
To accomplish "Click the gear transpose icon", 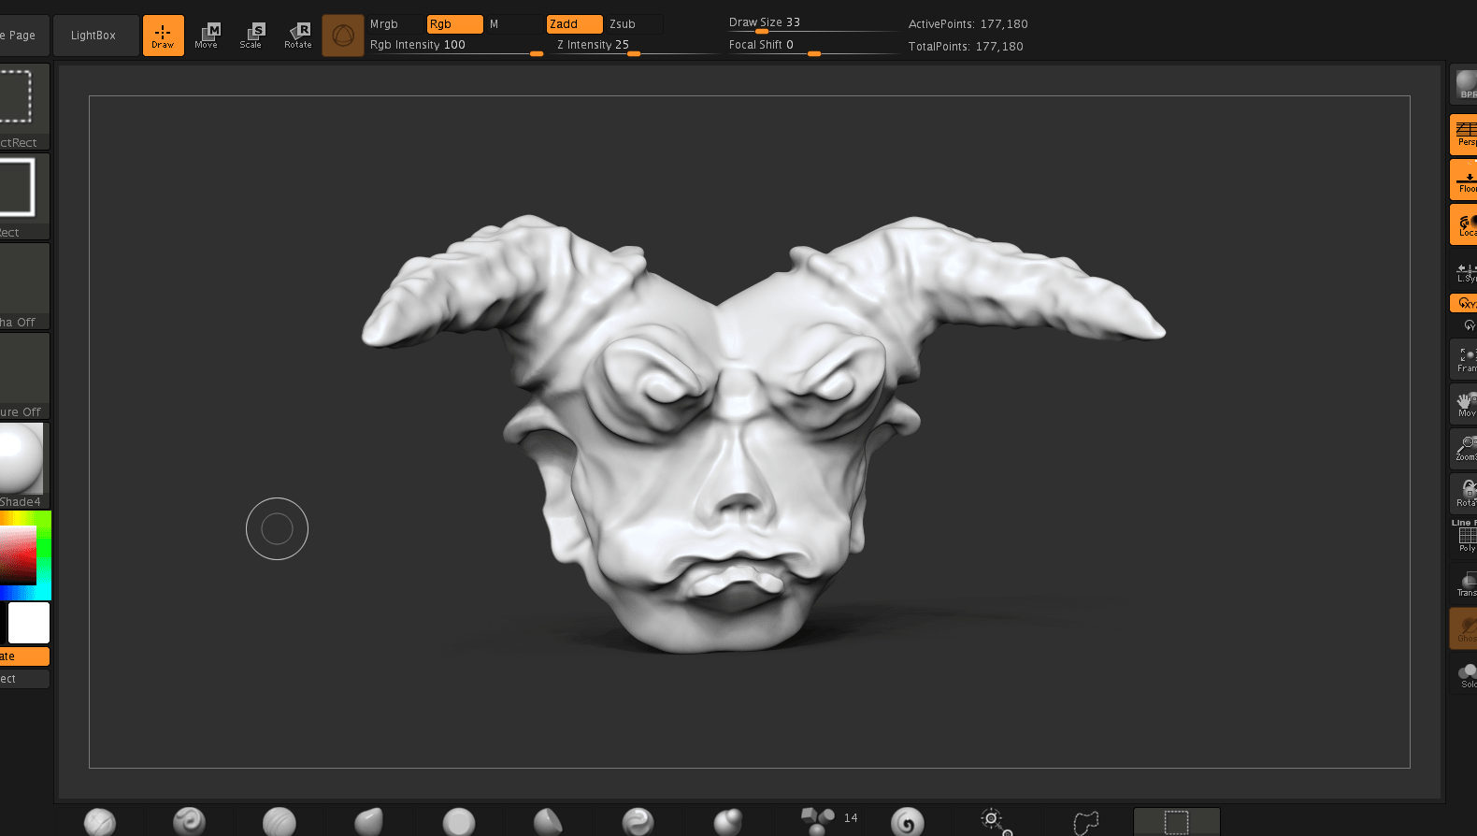I will point(997,822).
